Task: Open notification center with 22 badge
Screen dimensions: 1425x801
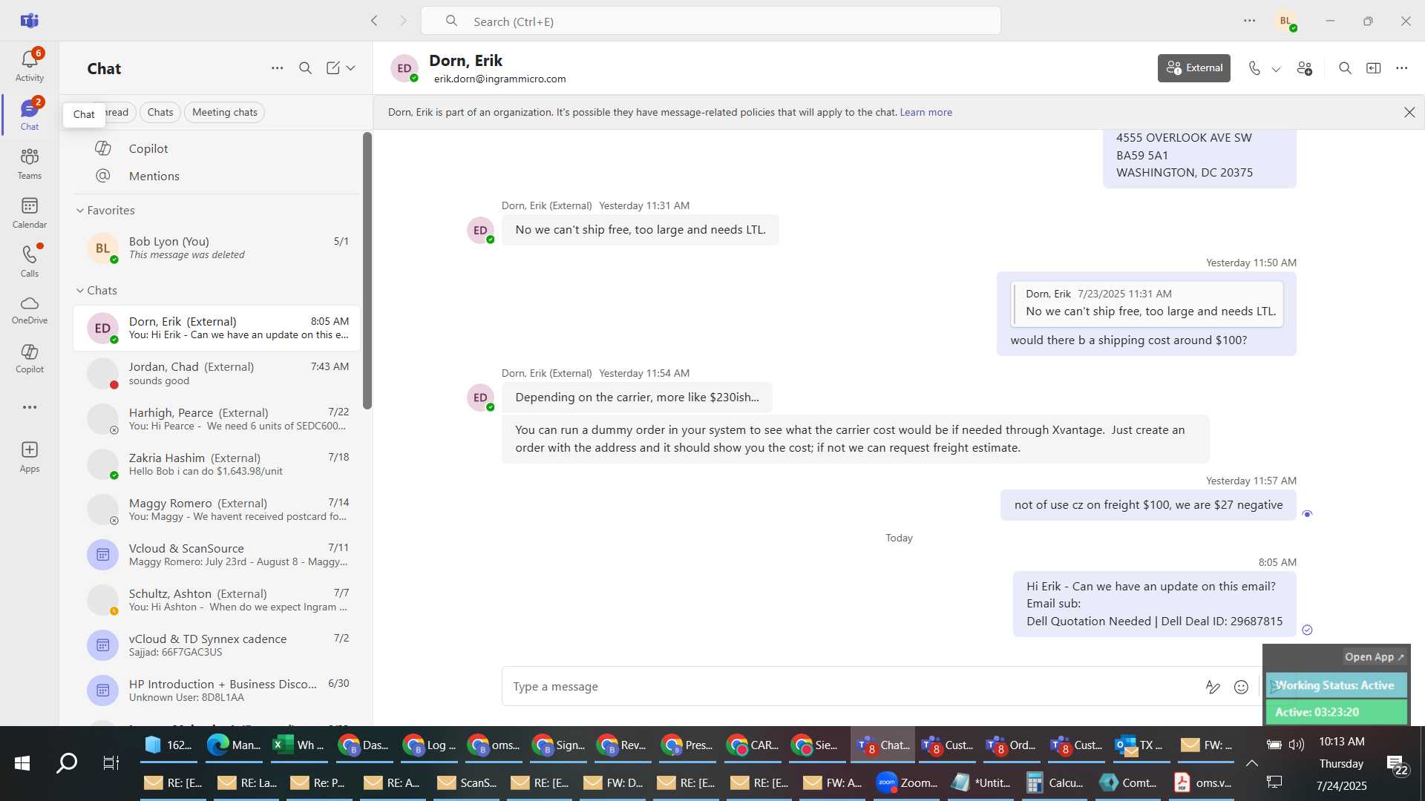Action: [x=1397, y=764]
